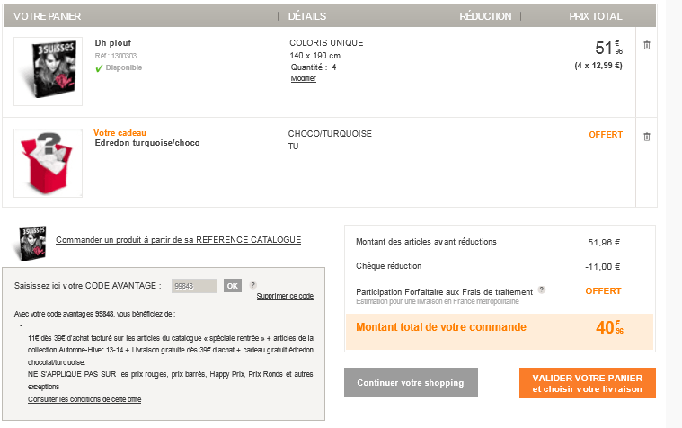Open the Dh plouf product thumbnail
Viewport: 682px width, 428px height.
[x=48, y=71]
